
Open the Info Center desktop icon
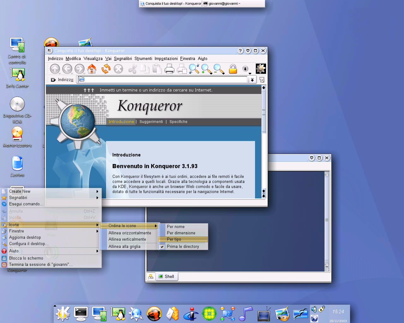coord(17,78)
